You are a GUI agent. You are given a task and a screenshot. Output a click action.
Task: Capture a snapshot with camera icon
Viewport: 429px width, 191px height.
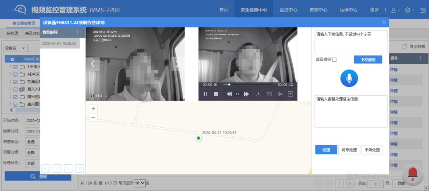[x=269, y=94]
